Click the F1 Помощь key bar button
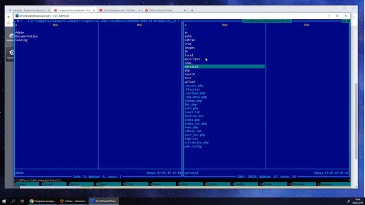This screenshot has height=205, width=365. coord(27,184)
